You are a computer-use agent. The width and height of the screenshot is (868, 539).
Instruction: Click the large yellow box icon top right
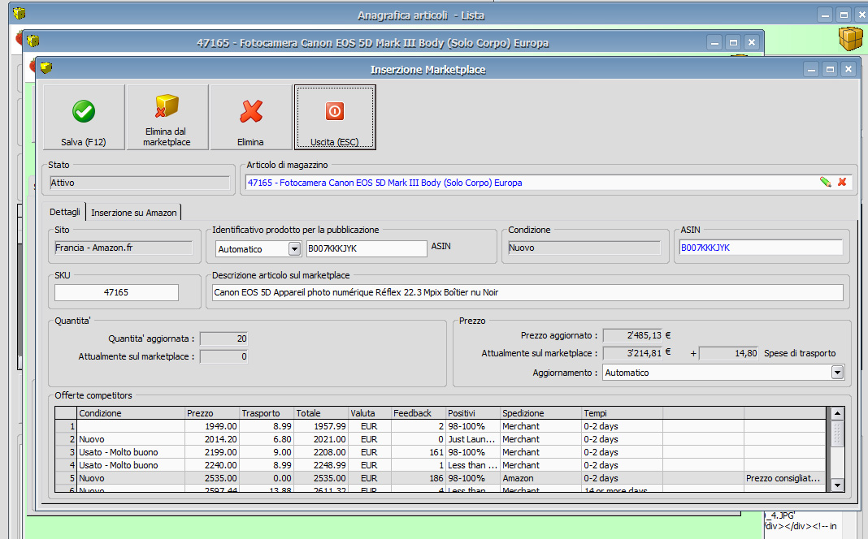pos(851,37)
